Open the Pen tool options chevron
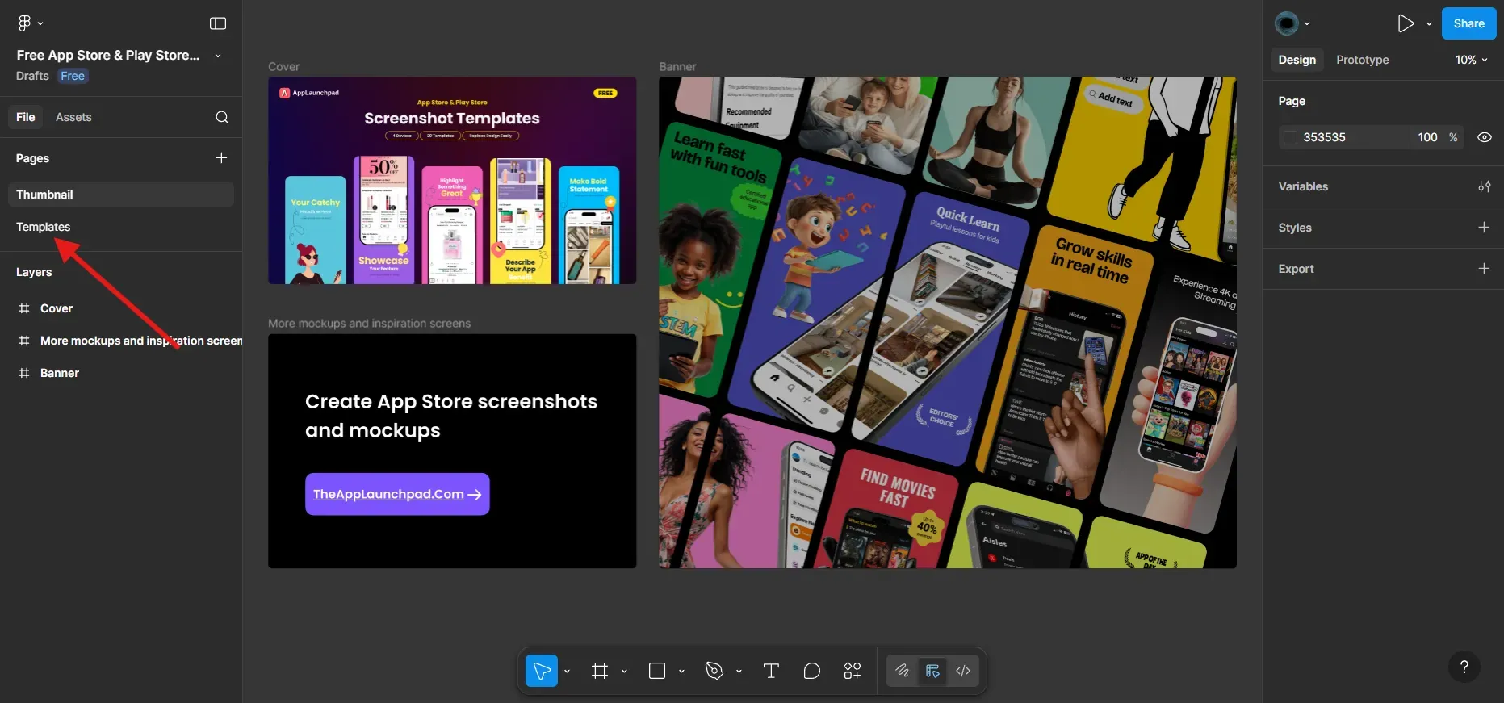 (x=739, y=671)
